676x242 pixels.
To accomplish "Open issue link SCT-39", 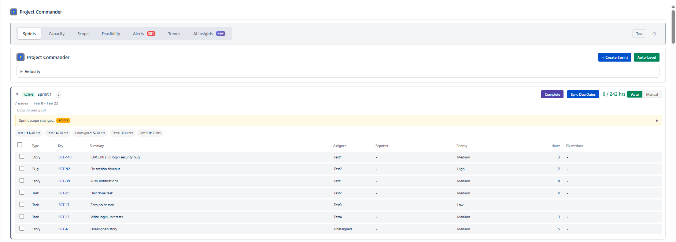I will 64,181.
